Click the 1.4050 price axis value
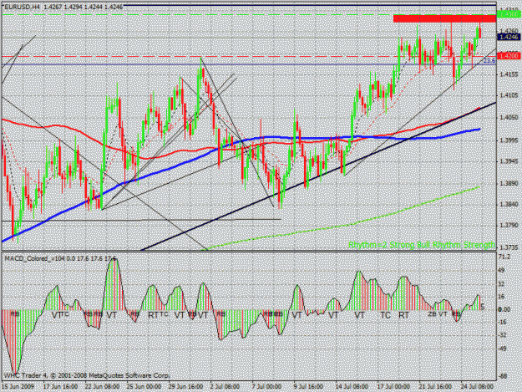The image size is (522, 392). 509,118
